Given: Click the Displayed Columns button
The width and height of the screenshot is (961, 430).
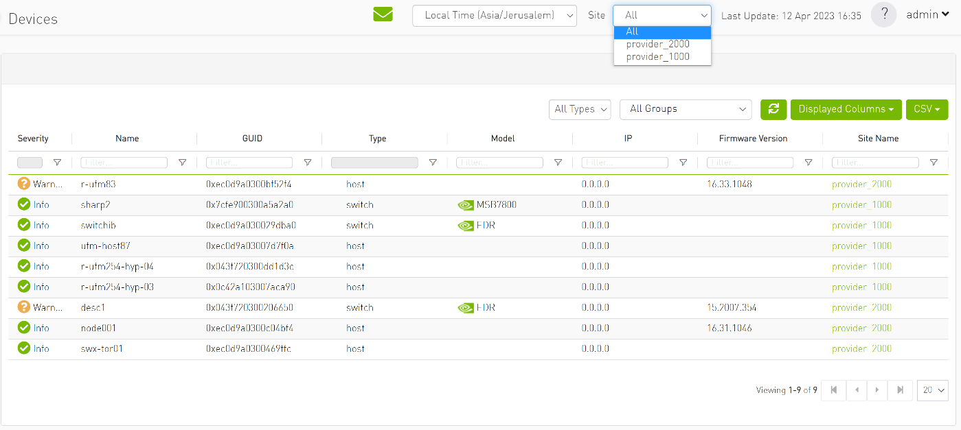Looking at the screenshot, I should click(x=846, y=109).
